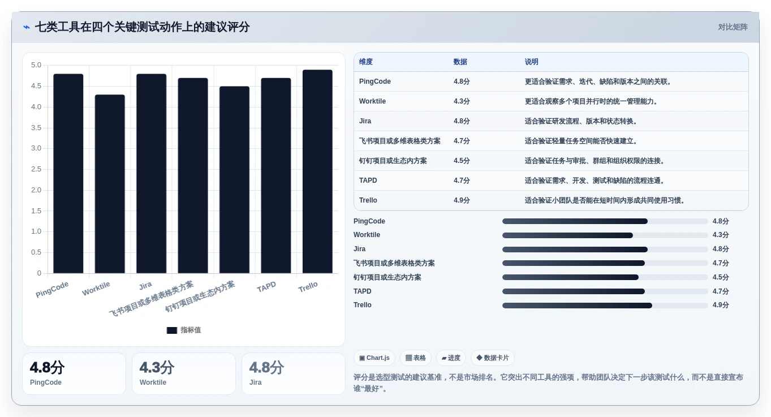Click 钉钉项目或生态内方案 in the table
This screenshot has height=417, width=771.
[x=393, y=161]
